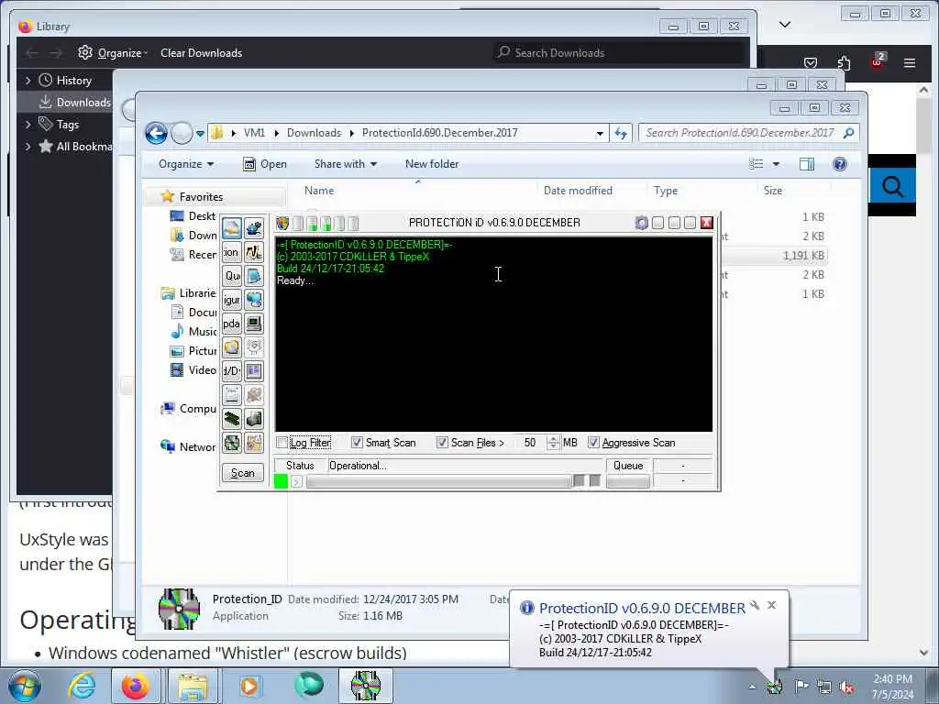Screen dimensions: 939x704
Task: Uncheck the Smart Scan checkbox
Action: 357,443
